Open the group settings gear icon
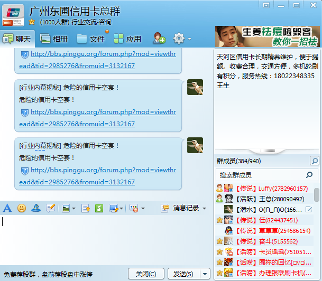Viewport: 322px width, 281px height. coord(179,39)
